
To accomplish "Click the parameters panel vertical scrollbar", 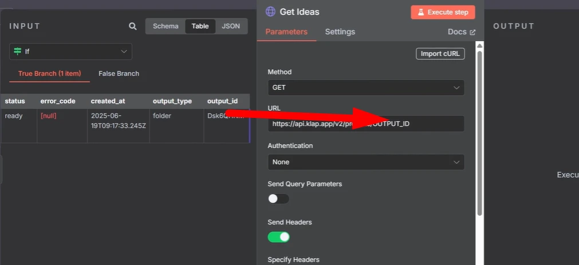I will click(x=479, y=133).
